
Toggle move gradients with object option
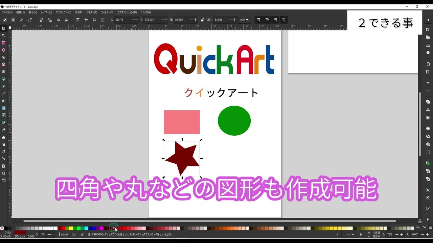(275, 20)
